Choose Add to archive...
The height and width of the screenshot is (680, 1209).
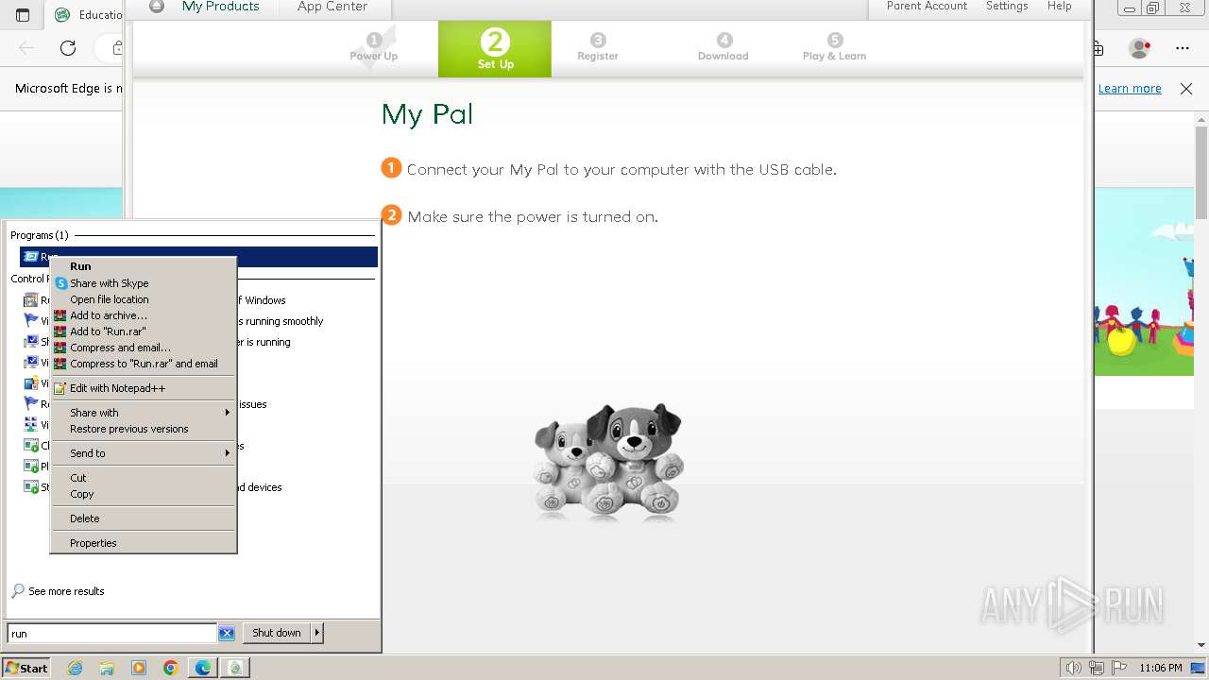143,315
